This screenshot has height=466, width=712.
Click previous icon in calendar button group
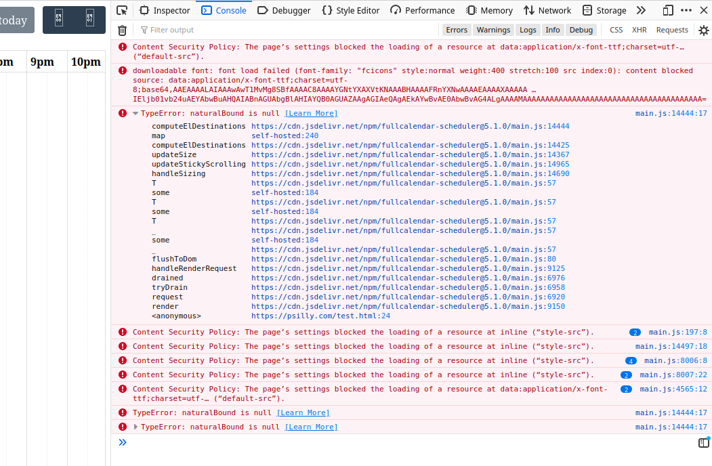pos(58,18)
